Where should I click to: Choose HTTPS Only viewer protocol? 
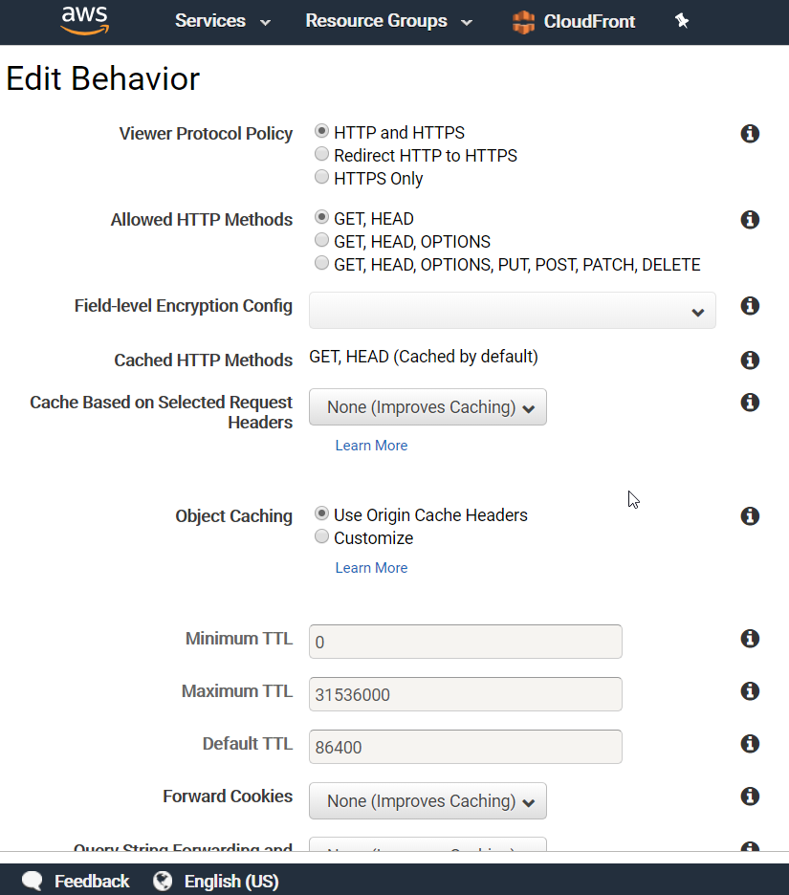click(x=322, y=178)
